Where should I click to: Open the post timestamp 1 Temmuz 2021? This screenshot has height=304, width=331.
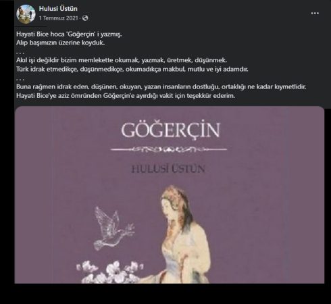[x=58, y=18]
